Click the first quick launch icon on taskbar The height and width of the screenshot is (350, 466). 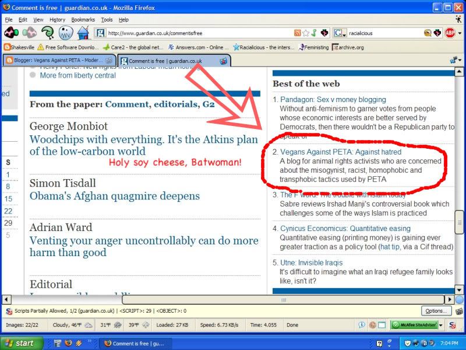click(58, 343)
